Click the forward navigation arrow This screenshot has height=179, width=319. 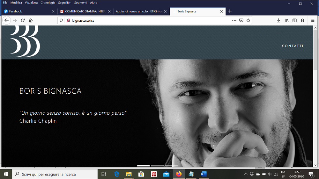pos(15,20)
